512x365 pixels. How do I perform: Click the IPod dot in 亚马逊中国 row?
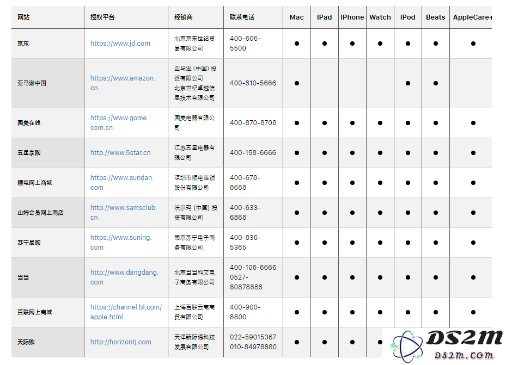pyautogui.click(x=408, y=83)
